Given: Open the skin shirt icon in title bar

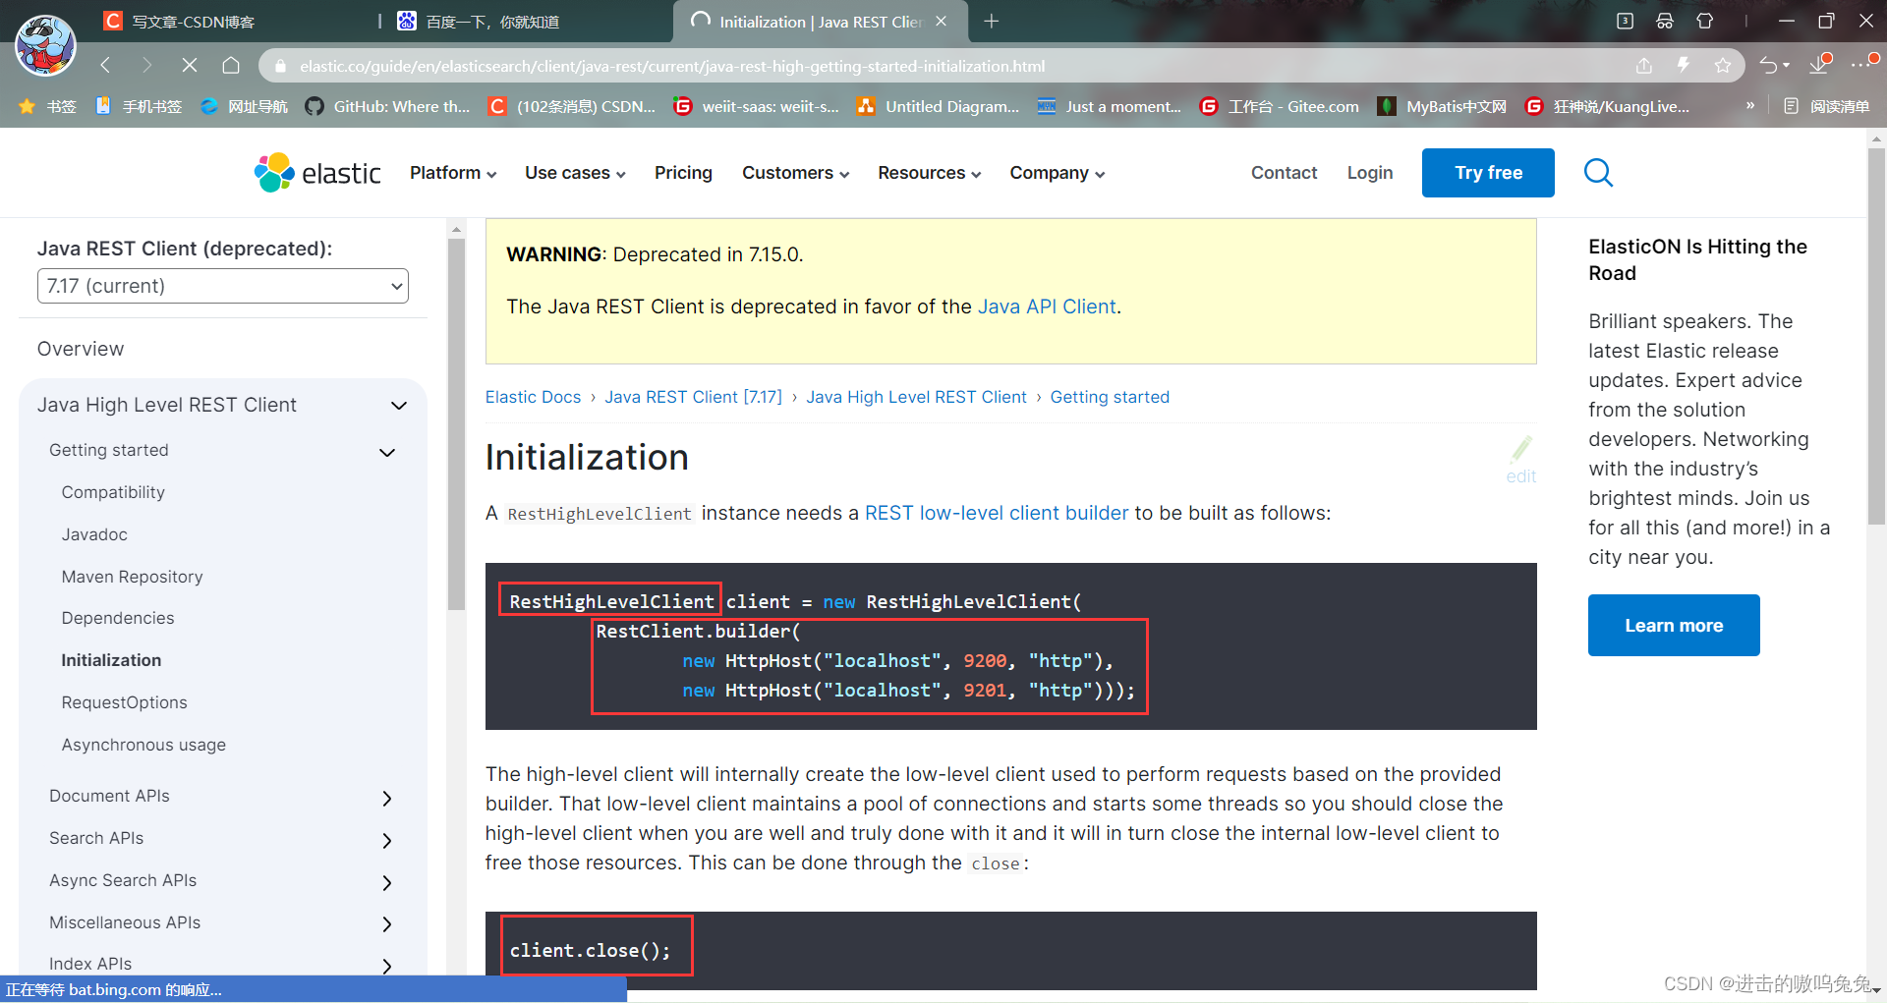Looking at the screenshot, I should point(1705,22).
